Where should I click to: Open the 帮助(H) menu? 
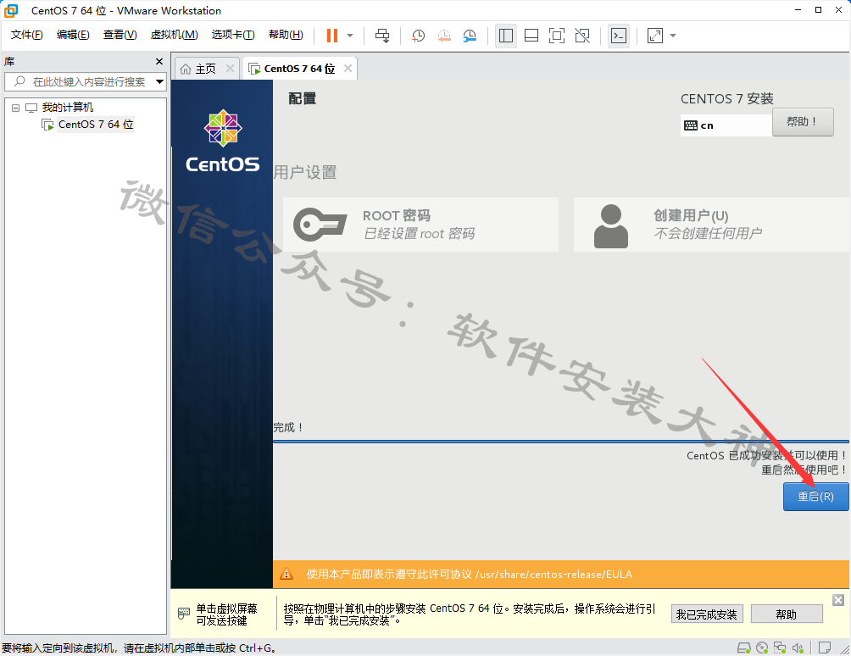click(x=286, y=35)
